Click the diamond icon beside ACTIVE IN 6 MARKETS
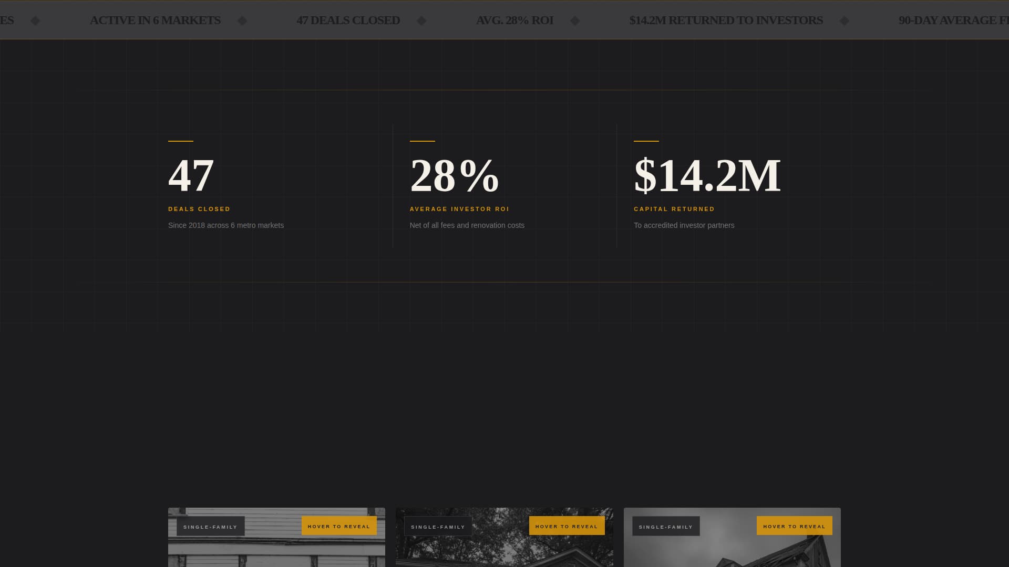 (x=242, y=20)
